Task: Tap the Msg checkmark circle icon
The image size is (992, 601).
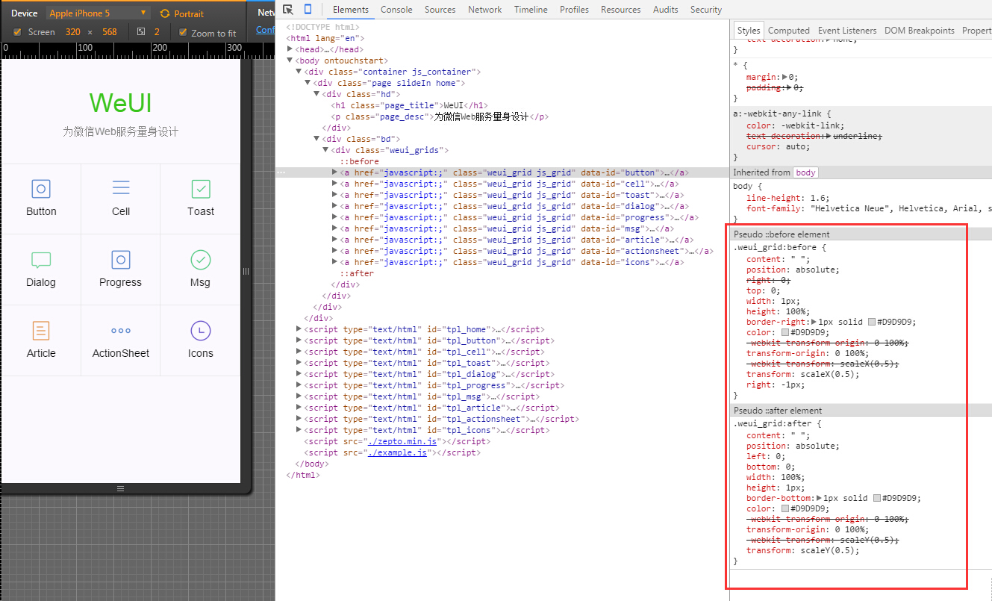Action: [x=201, y=259]
